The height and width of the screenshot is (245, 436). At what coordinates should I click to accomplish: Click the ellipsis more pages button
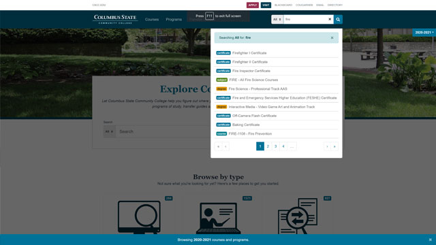click(x=292, y=146)
